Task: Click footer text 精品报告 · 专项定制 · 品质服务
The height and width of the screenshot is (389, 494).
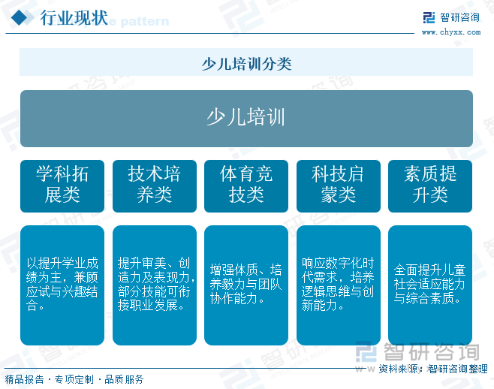Action: pyautogui.click(x=74, y=379)
